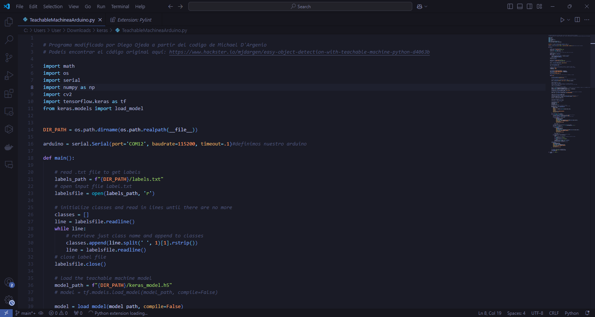This screenshot has height=317, width=595.
Task: Split the editor to the right
Action: 578,20
